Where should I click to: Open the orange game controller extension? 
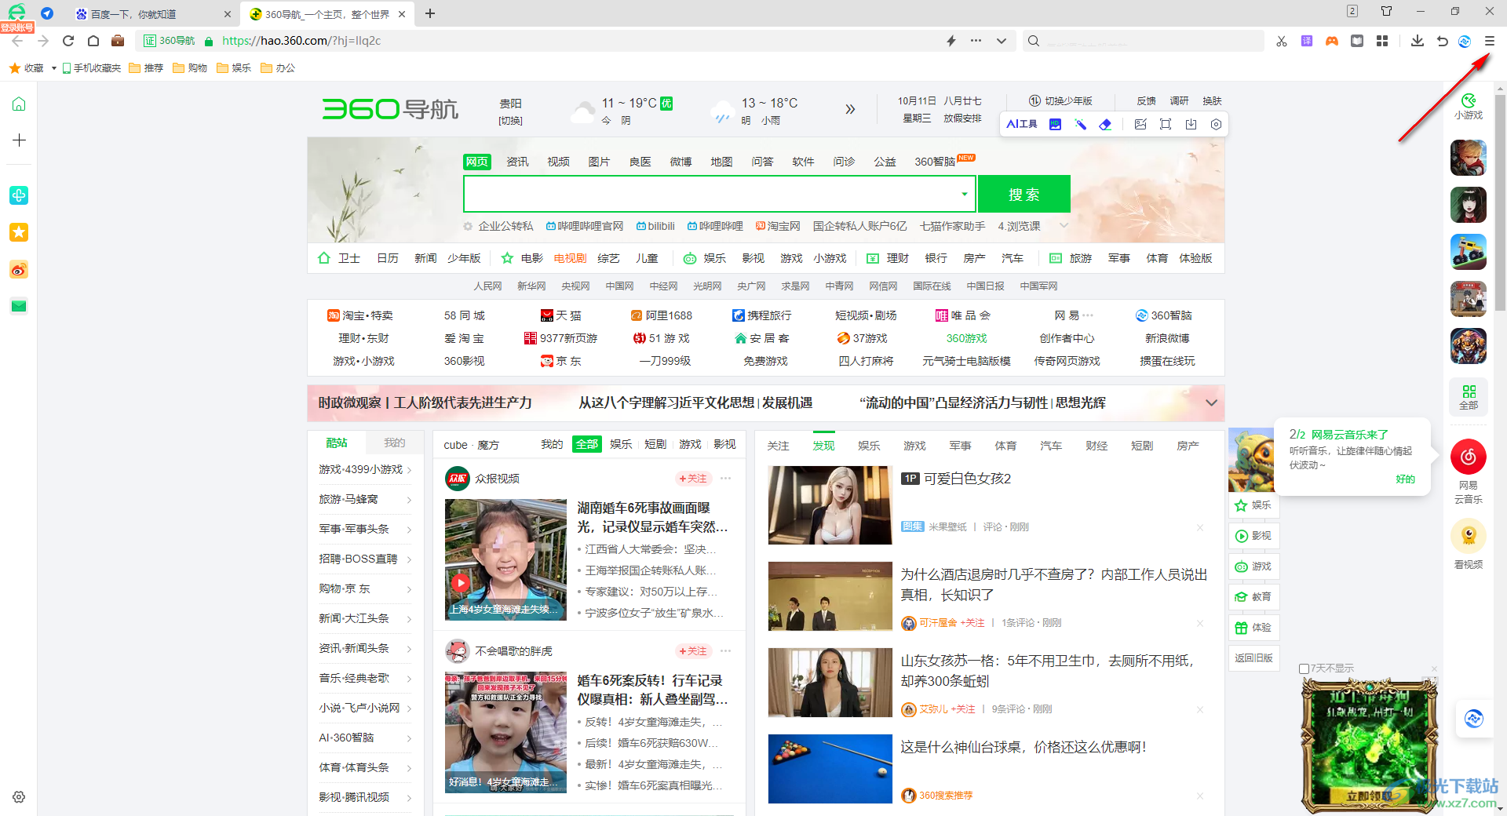(x=1332, y=41)
